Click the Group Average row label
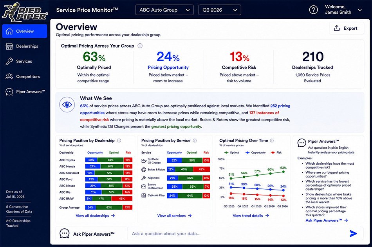 click(x=69, y=208)
